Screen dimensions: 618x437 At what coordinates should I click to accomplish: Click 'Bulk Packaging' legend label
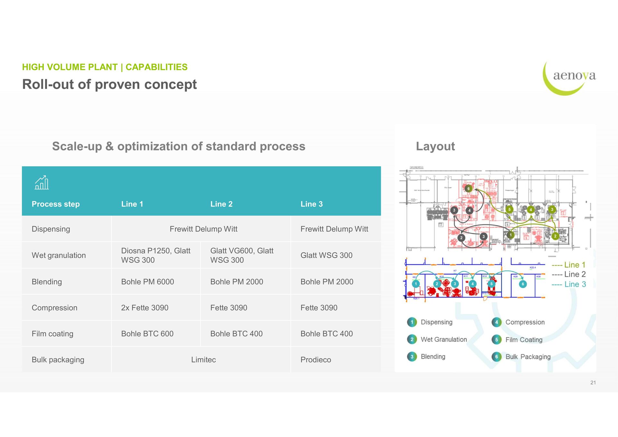pyautogui.click(x=528, y=357)
